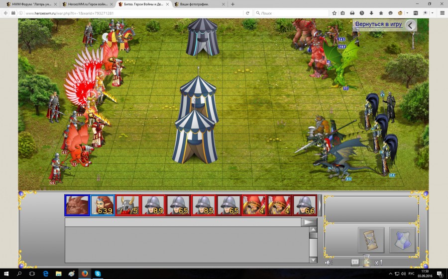
Task: Open the Firefox hamburger menu
Action: coord(443,13)
